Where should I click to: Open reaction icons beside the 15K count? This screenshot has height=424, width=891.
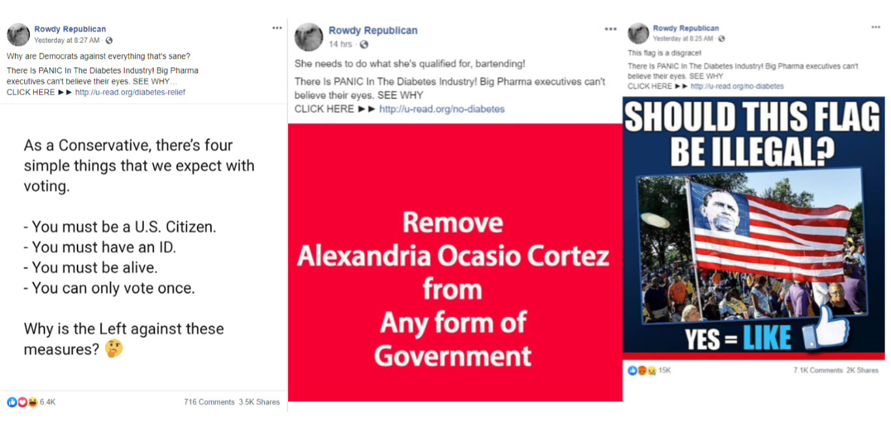pos(642,370)
